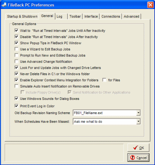The width and height of the screenshot is (155, 165).
Task: Enable Use a Wizard to Edit Backup Jobs
Action: coord(16,49)
